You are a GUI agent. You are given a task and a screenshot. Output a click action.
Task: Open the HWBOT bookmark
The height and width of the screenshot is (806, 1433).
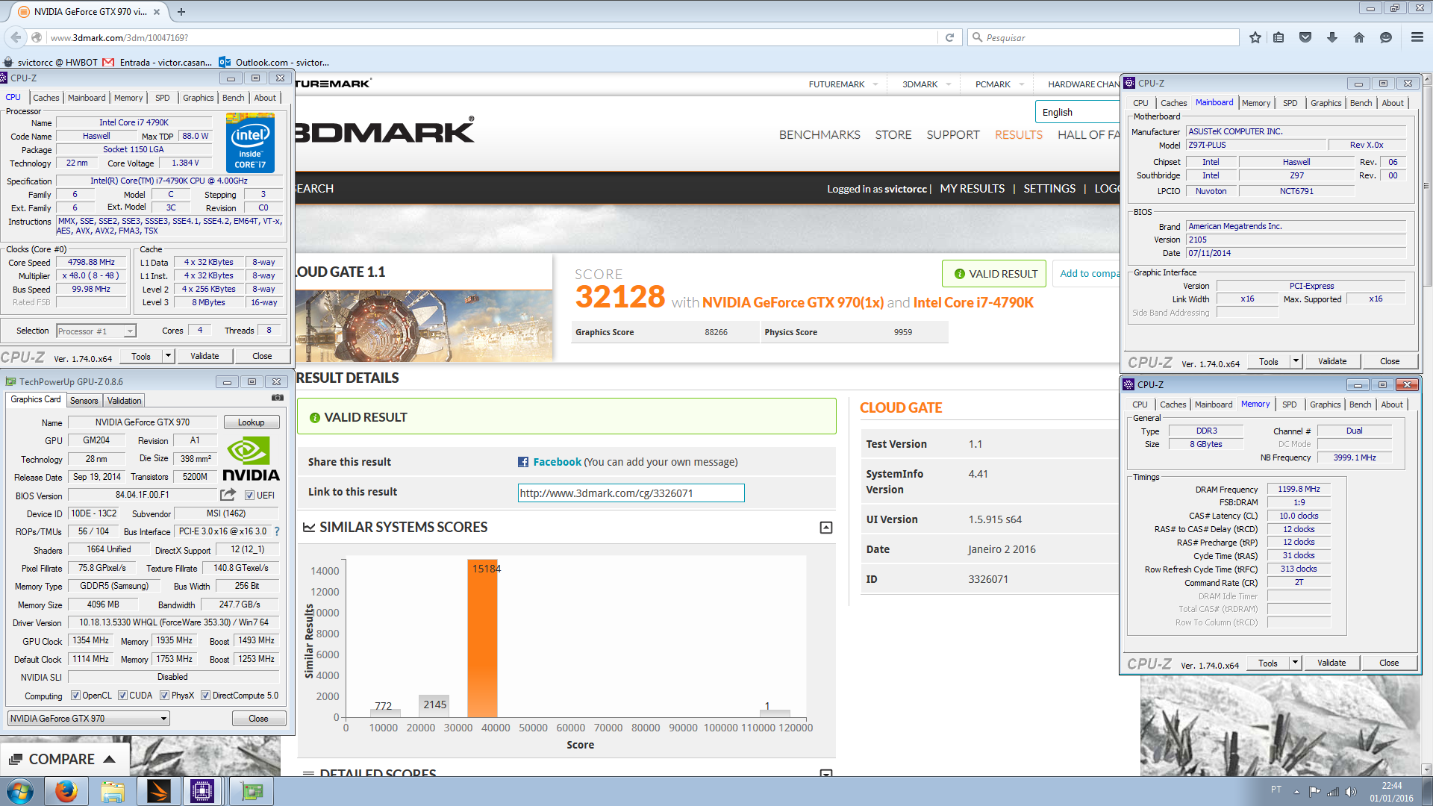[51, 63]
